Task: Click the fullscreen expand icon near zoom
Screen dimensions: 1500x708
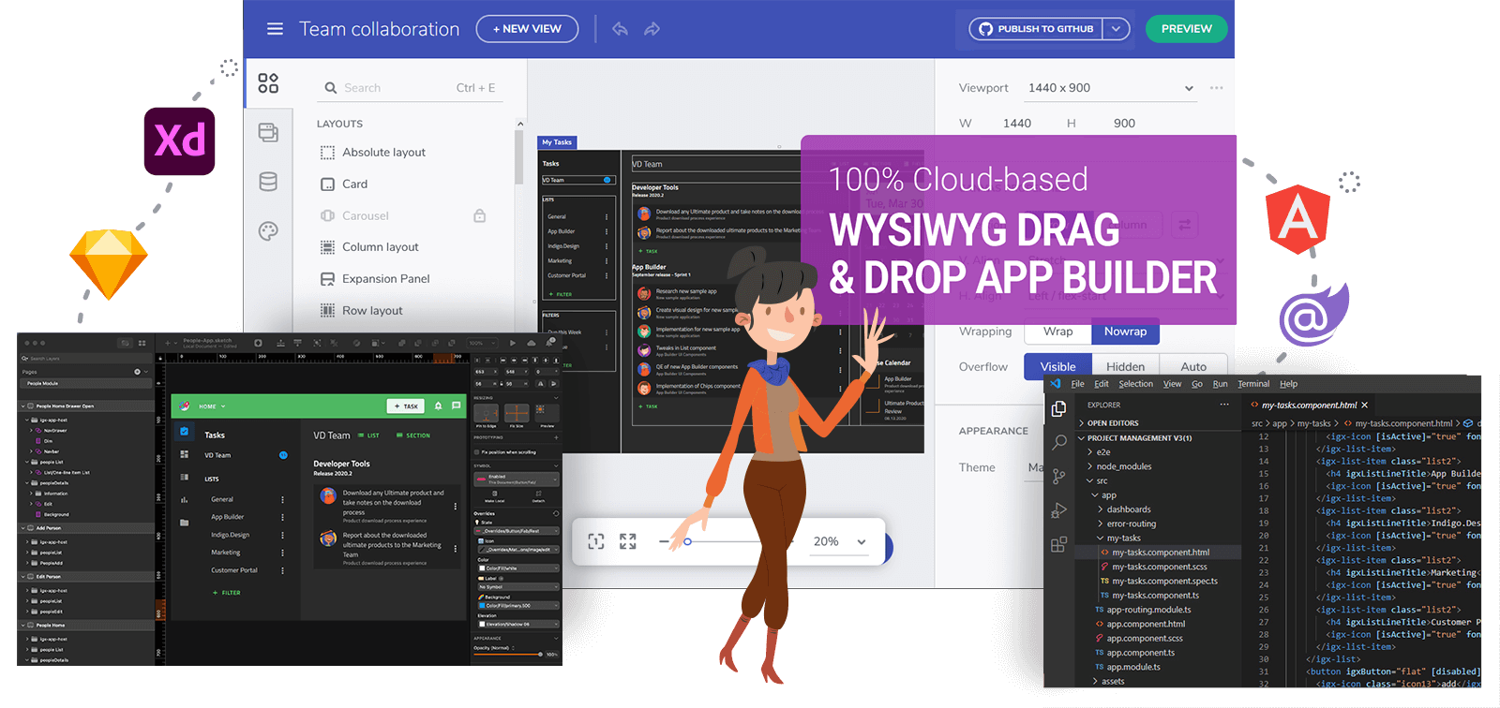Action: click(x=628, y=541)
